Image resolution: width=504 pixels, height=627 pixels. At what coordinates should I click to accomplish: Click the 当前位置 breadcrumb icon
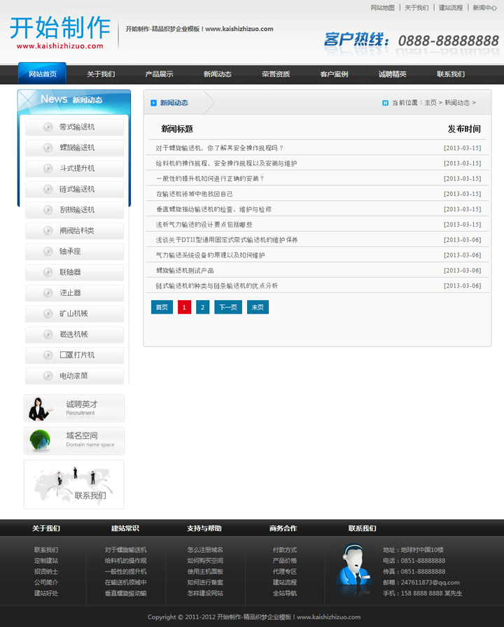pyautogui.click(x=385, y=103)
